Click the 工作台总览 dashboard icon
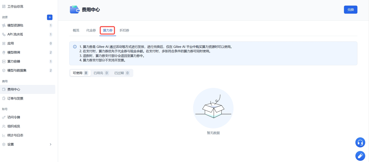This screenshot has width=369, height=162. click(x=4, y=6)
